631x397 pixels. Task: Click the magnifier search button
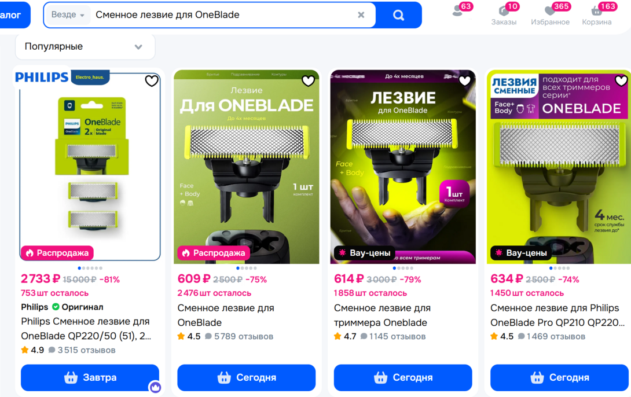pos(398,15)
